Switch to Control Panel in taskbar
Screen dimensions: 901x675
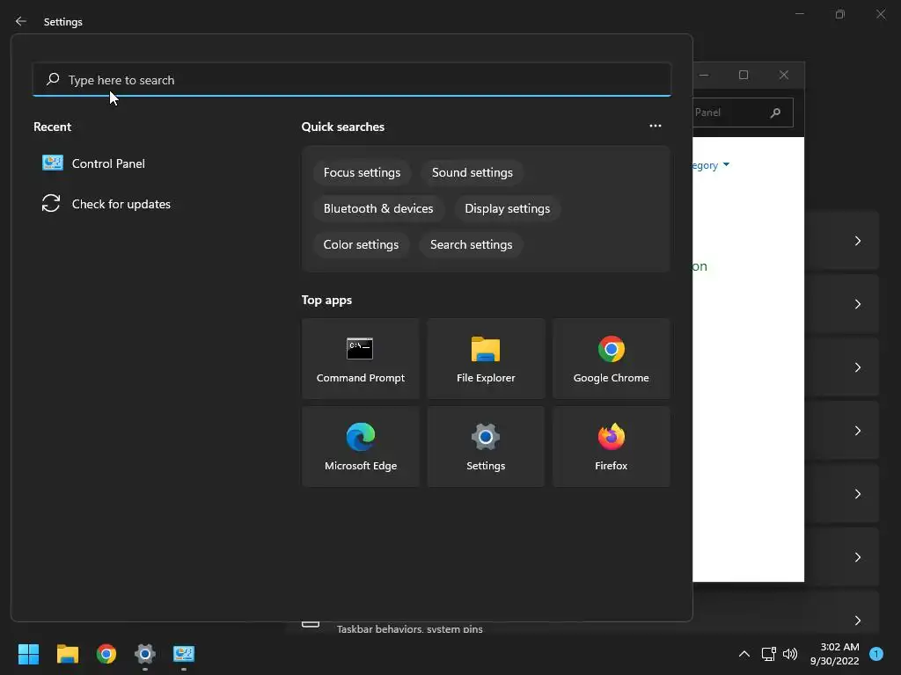point(184,654)
